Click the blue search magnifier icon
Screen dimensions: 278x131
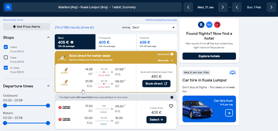point(8,7)
